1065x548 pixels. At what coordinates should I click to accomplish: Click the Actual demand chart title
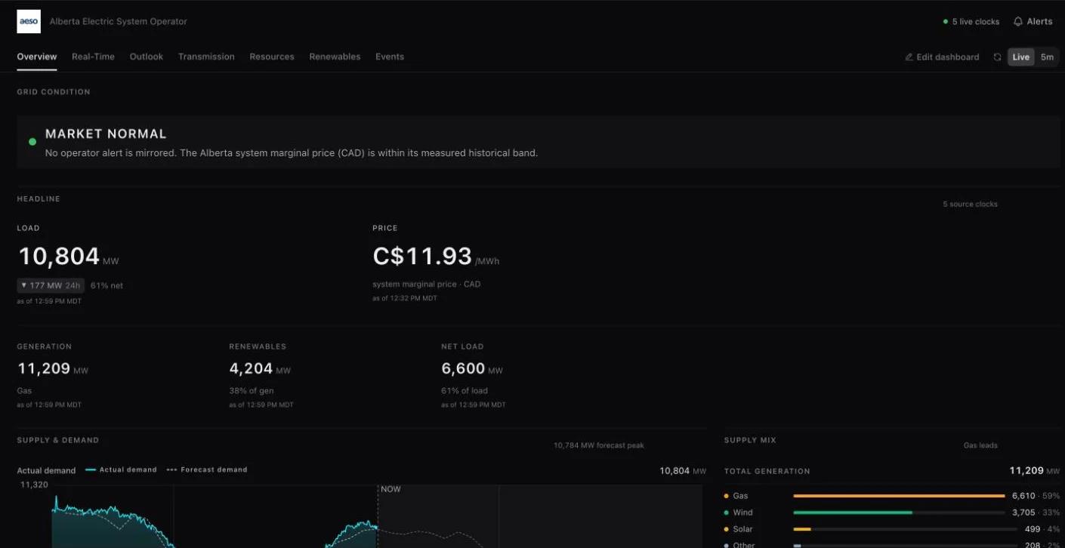point(46,470)
